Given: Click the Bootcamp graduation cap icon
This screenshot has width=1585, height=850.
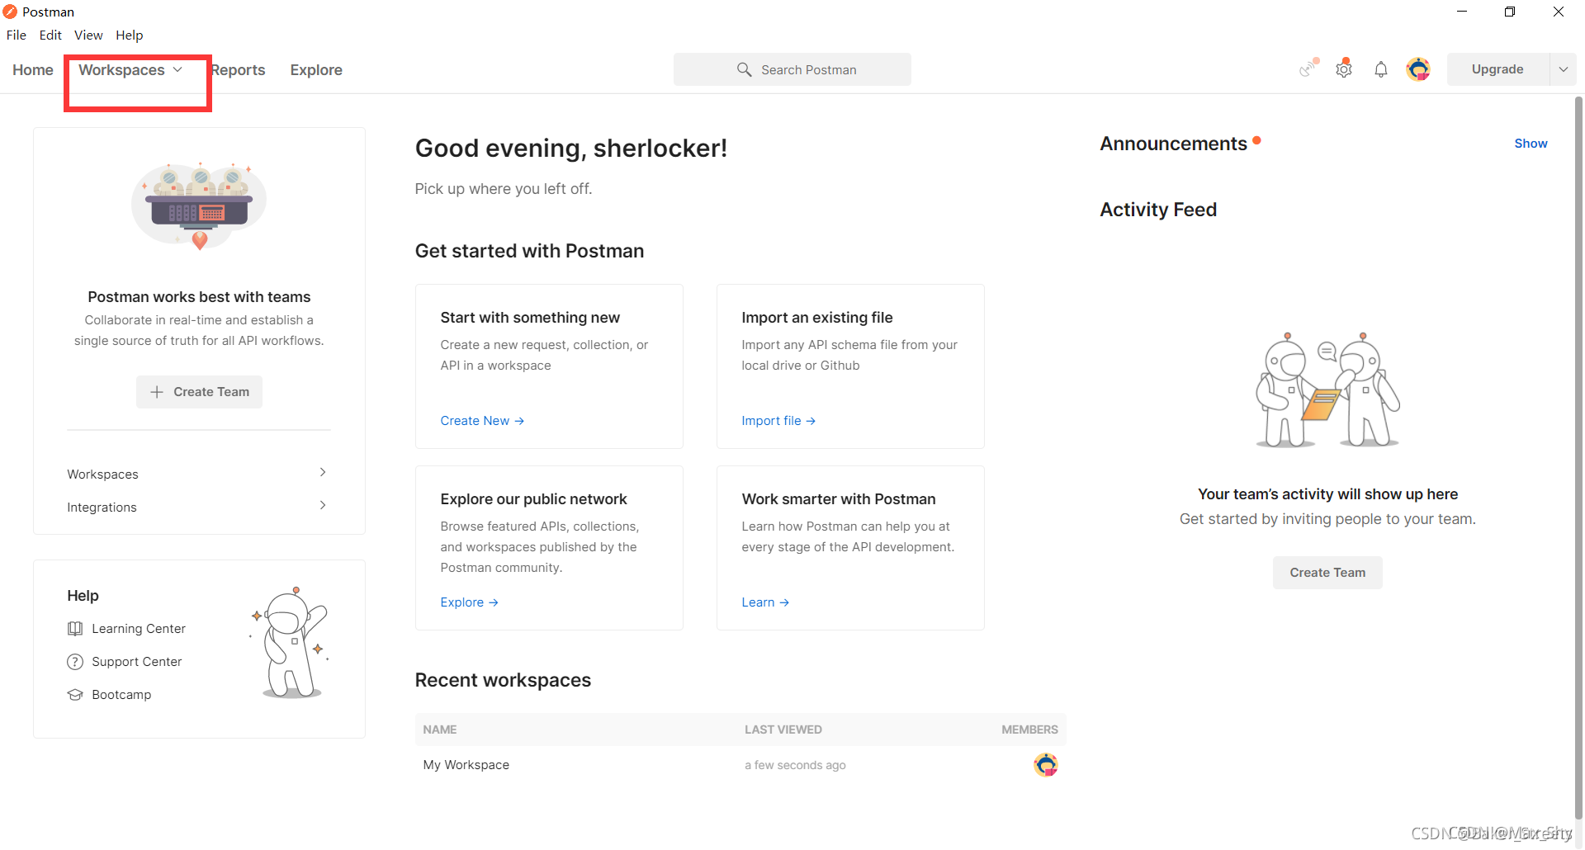Looking at the screenshot, I should pyautogui.click(x=75, y=695).
